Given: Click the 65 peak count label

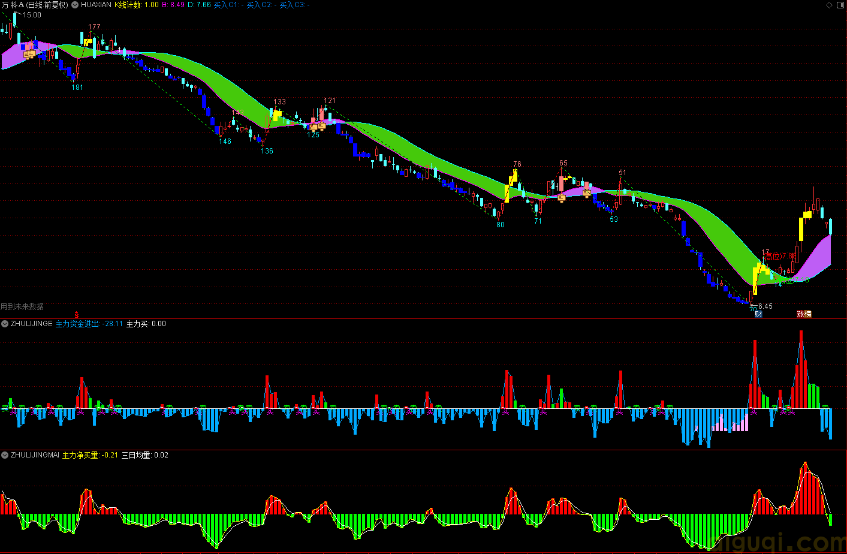Looking at the screenshot, I should coord(563,163).
